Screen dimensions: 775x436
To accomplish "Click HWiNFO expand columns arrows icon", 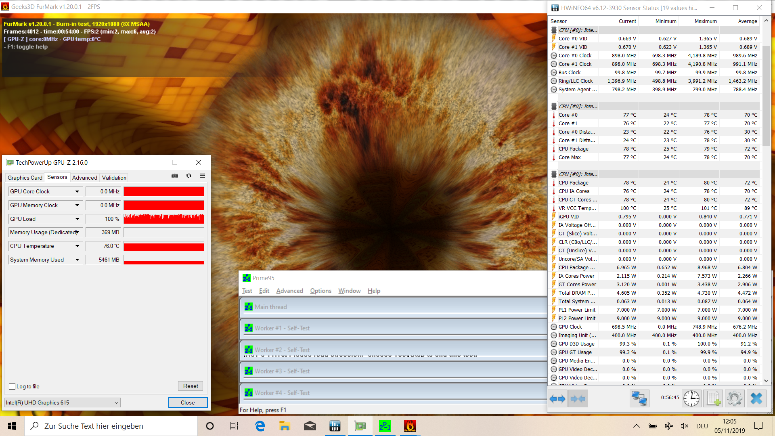I will [557, 399].
